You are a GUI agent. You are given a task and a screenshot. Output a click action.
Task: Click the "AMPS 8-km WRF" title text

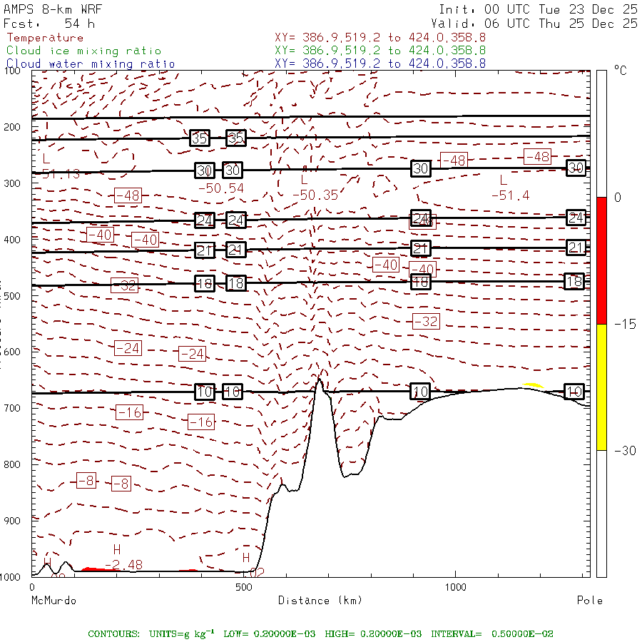pyautogui.click(x=53, y=9)
